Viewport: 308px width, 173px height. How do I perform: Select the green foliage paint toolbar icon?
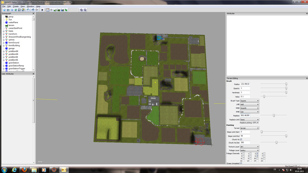point(66,10)
